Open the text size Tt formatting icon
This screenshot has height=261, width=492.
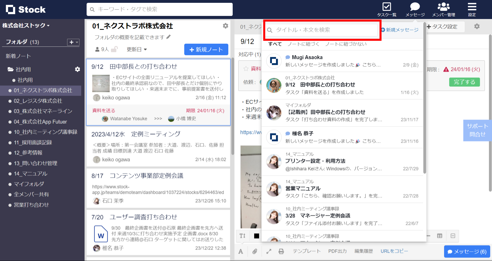coord(242,236)
